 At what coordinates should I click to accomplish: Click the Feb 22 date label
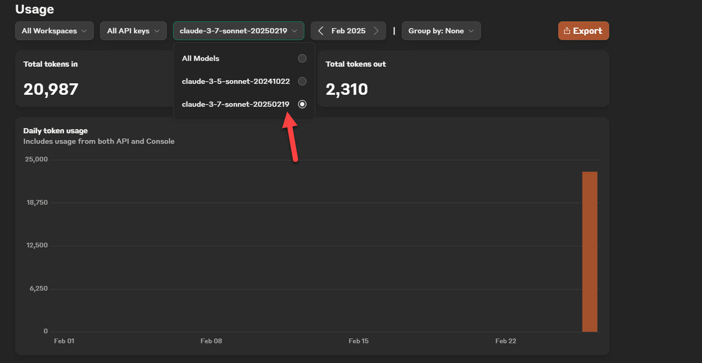pyautogui.click(x=506, y=341)
